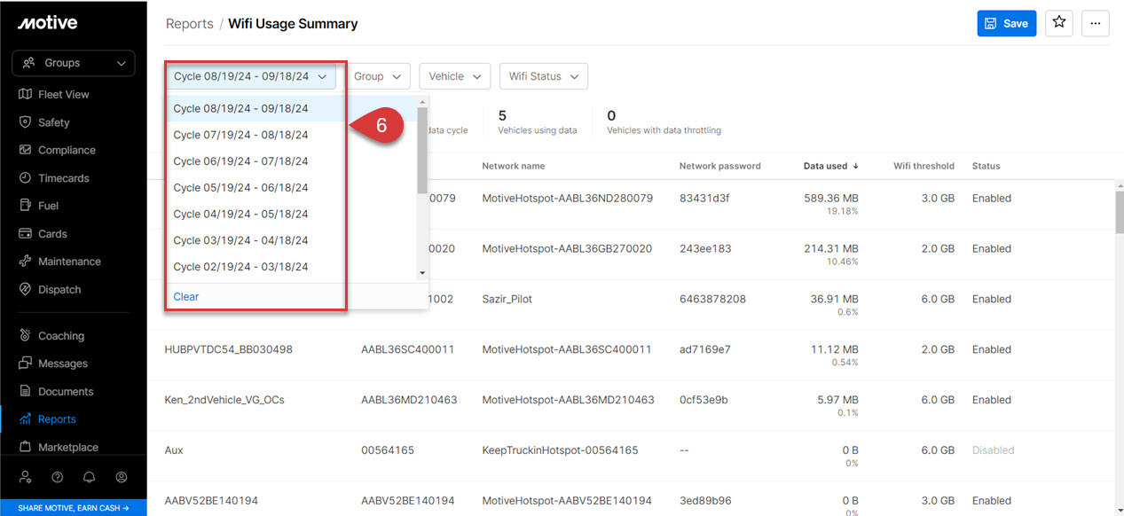The image size is (1124, 516).
Task: Click data used value 589.36 MB
Action: tap(831, 199)
